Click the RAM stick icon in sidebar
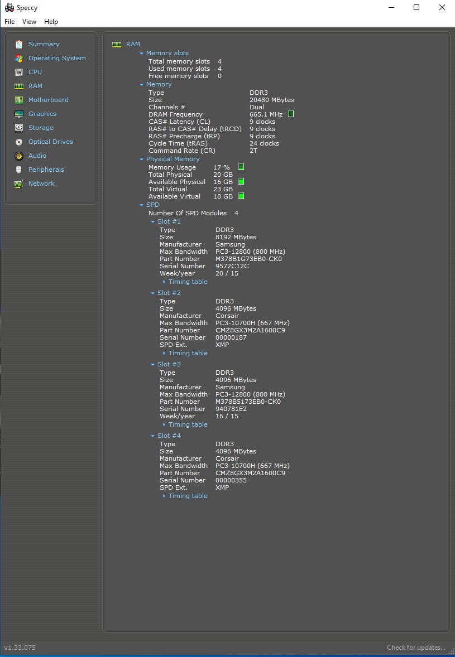This screenshot has height=657, width=455. pyautogui.click(x=19, y=86)
